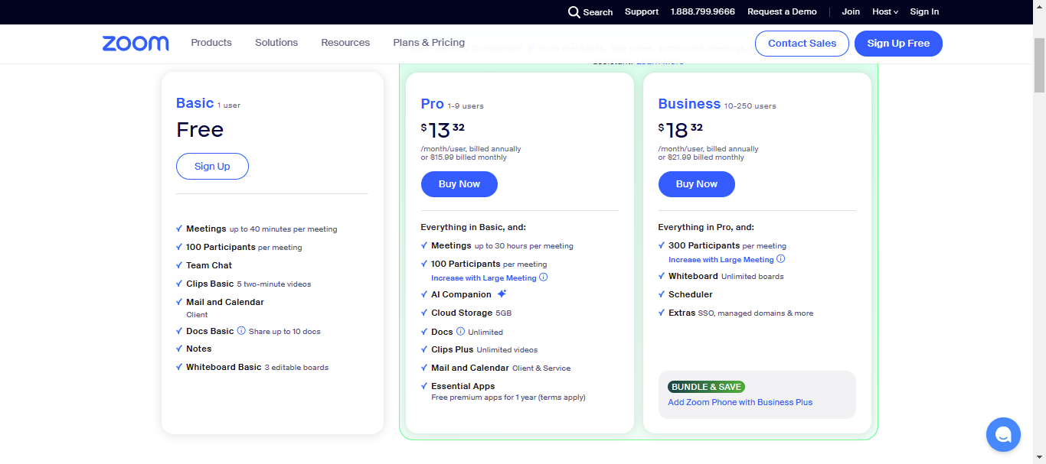Open the Resources navigation menu
The width and height of the screenshot is (1046, 464).
[x=345, y=43]
